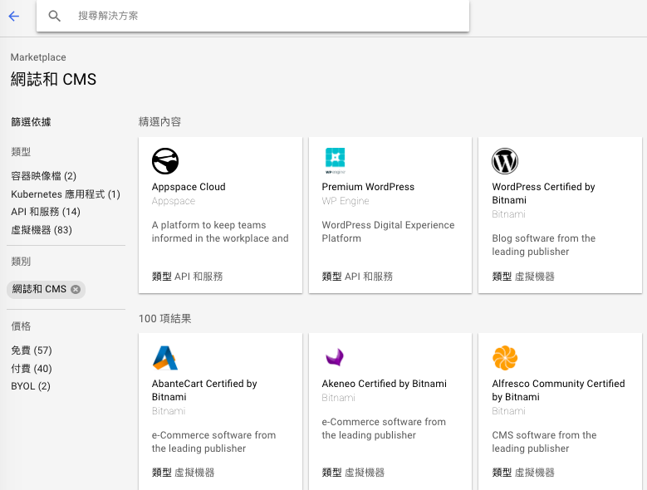
Task: Click the Appspace publisher name
Action: tap(174, 201)
